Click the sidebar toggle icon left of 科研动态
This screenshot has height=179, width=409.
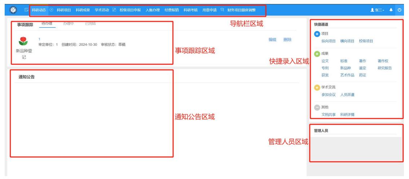26,10
